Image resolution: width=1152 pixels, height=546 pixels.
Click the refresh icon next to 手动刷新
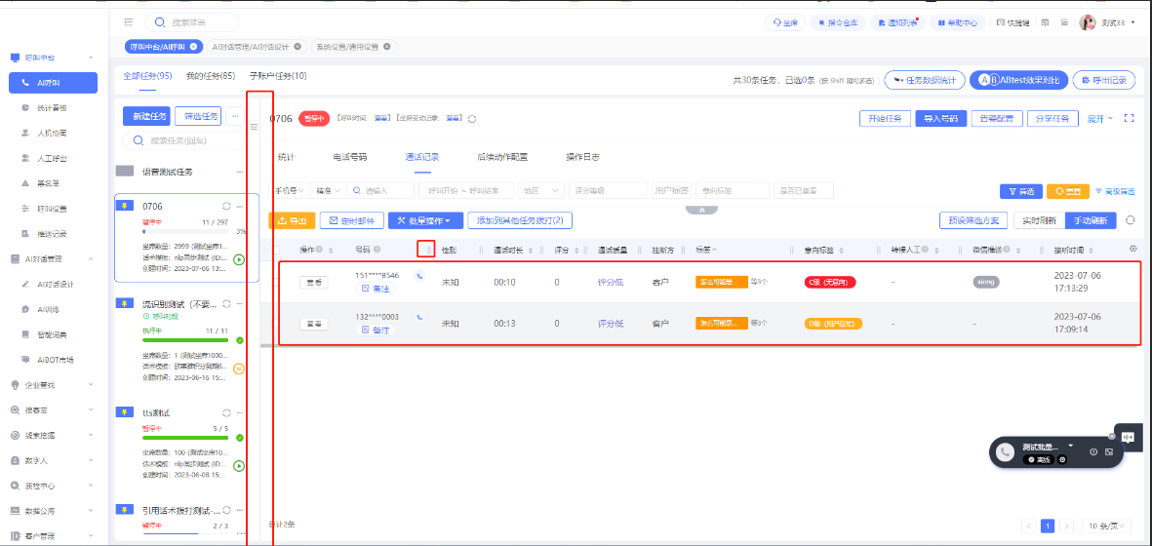tap(1131, 220)
